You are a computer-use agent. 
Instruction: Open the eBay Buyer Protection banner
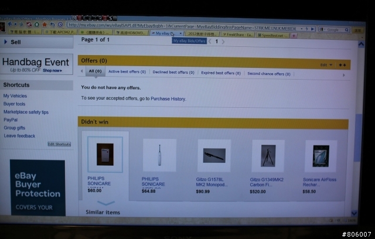point(37,187)
